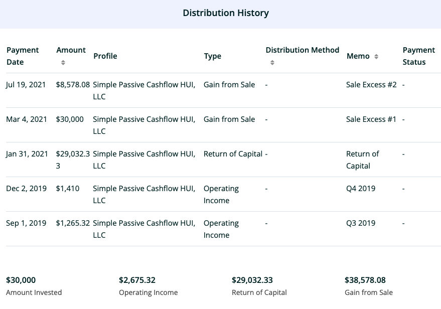Select the Profile column header
Image resolution: width=441 pixels, height=309 pixels.
click(105, 56)
